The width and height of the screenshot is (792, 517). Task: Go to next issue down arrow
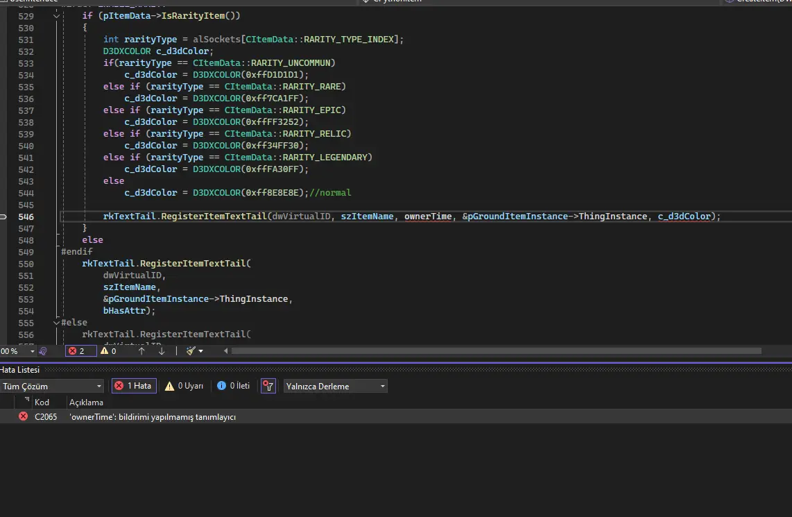pos(162,351)
